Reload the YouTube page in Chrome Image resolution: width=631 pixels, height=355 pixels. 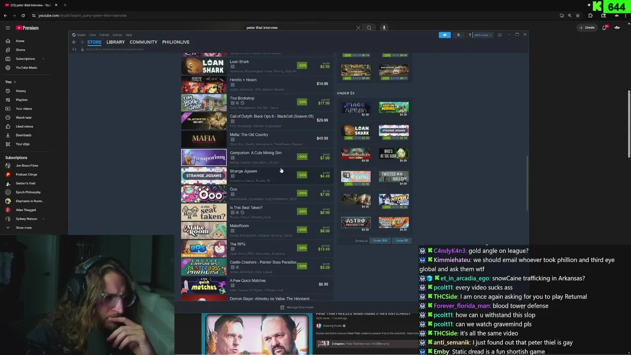tap(23, 15)
